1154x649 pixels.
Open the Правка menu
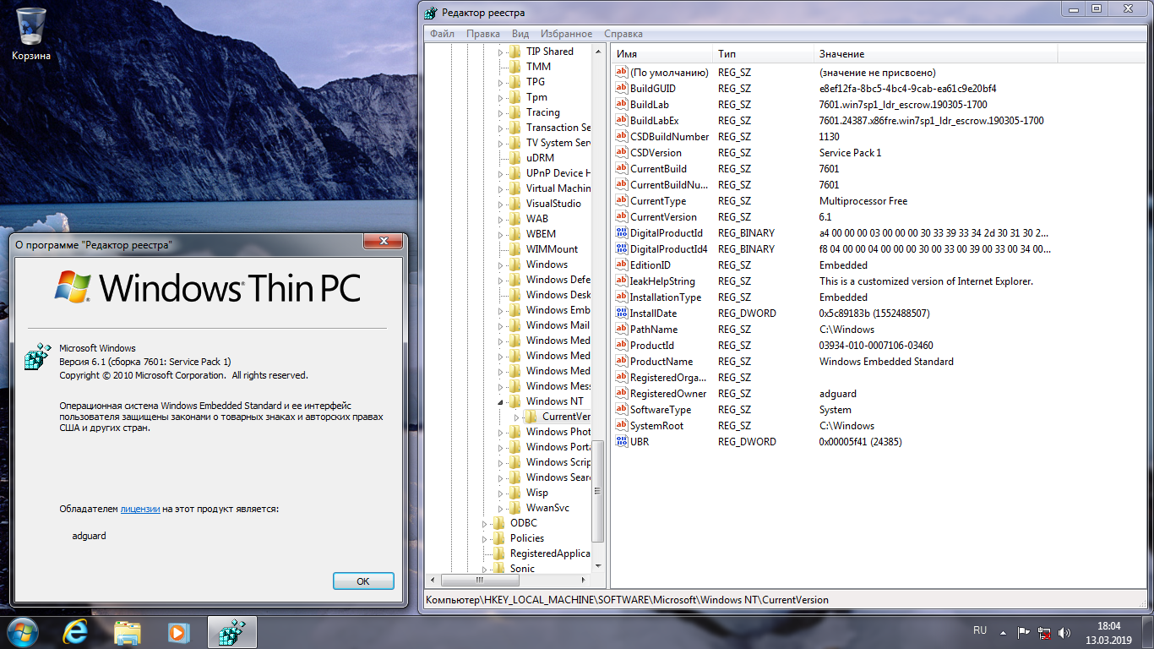click(x=482, y=34)
